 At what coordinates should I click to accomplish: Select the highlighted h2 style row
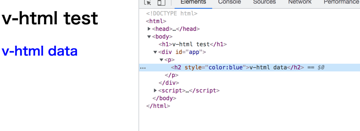[250, 68]
